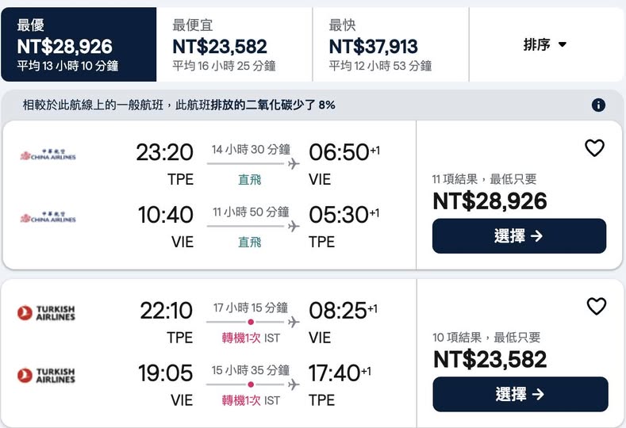Image resolution: width=626 pixels, height=428 pixels.
Task: Click the stopover dot on 17 小時 15 分鐘 route
Action: pos(252,322)
